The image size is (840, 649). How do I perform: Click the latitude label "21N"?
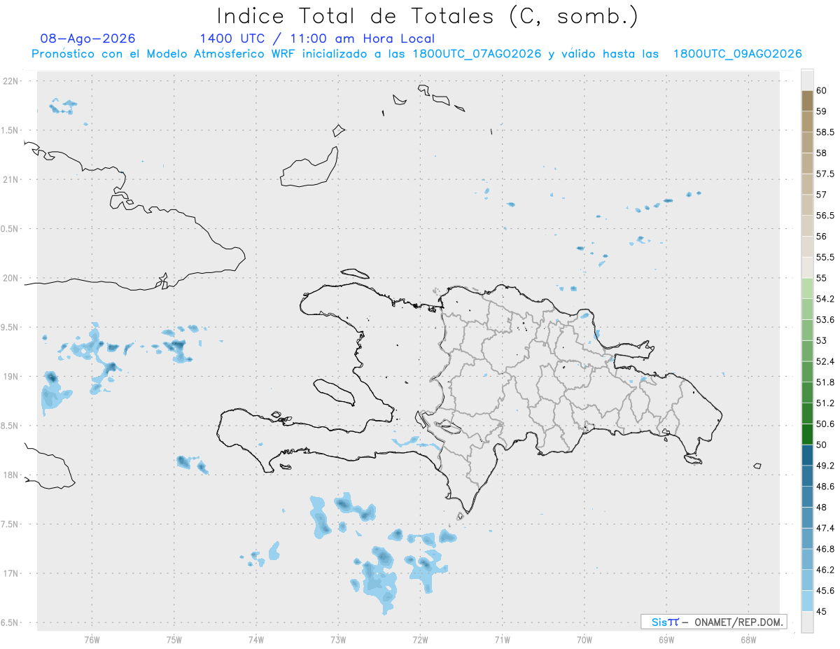(12, 179)
